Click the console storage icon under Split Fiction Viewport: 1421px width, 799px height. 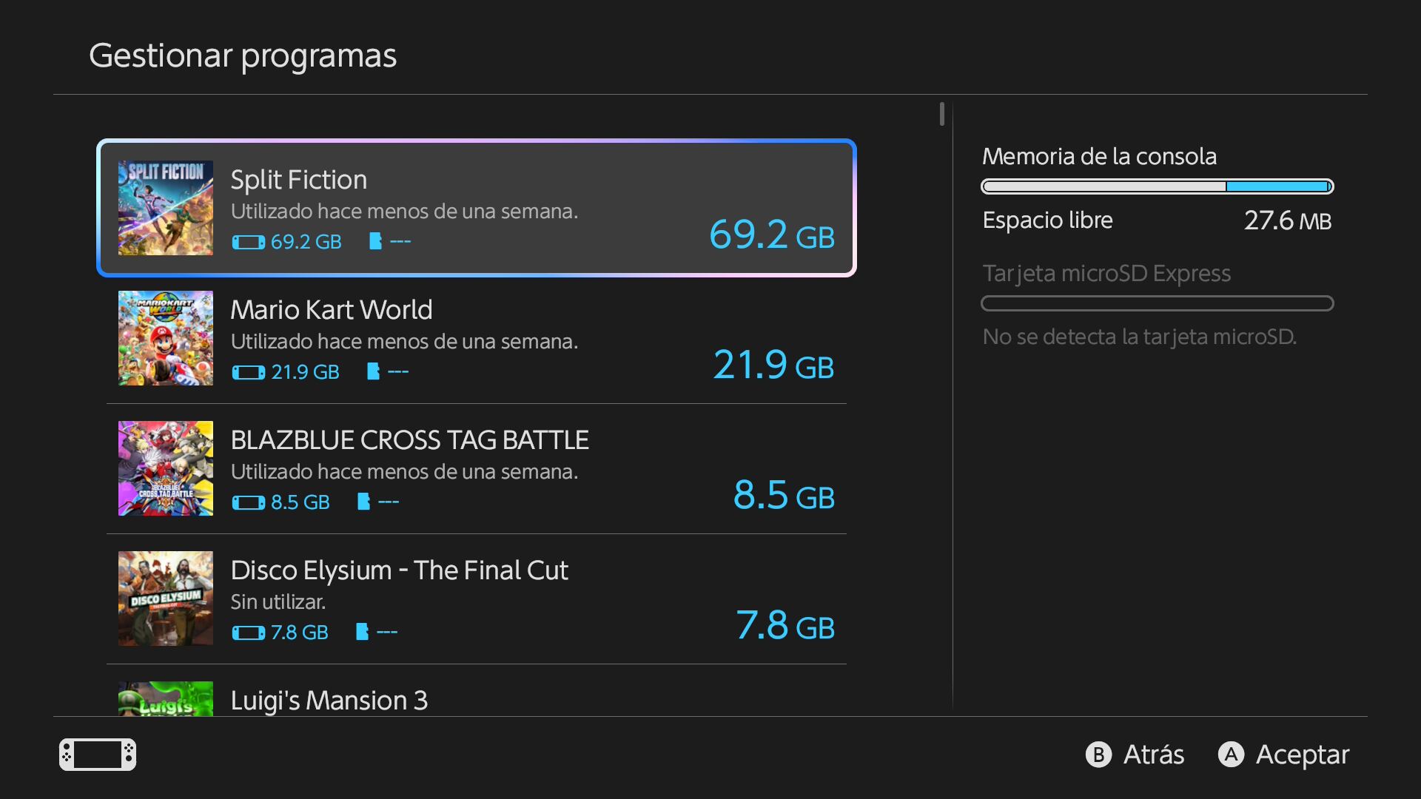[x=248, y=242]
